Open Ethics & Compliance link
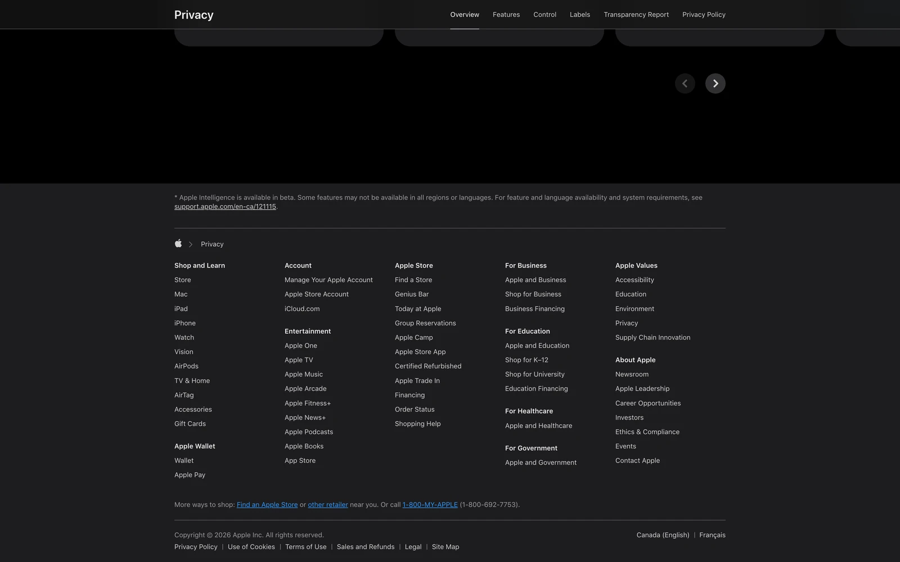The height and width of the screenshot is (562, 900). (x=647, y=432)
